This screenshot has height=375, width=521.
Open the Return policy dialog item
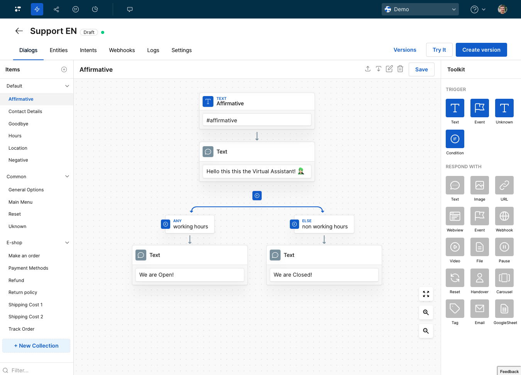(x=23, y=292)
